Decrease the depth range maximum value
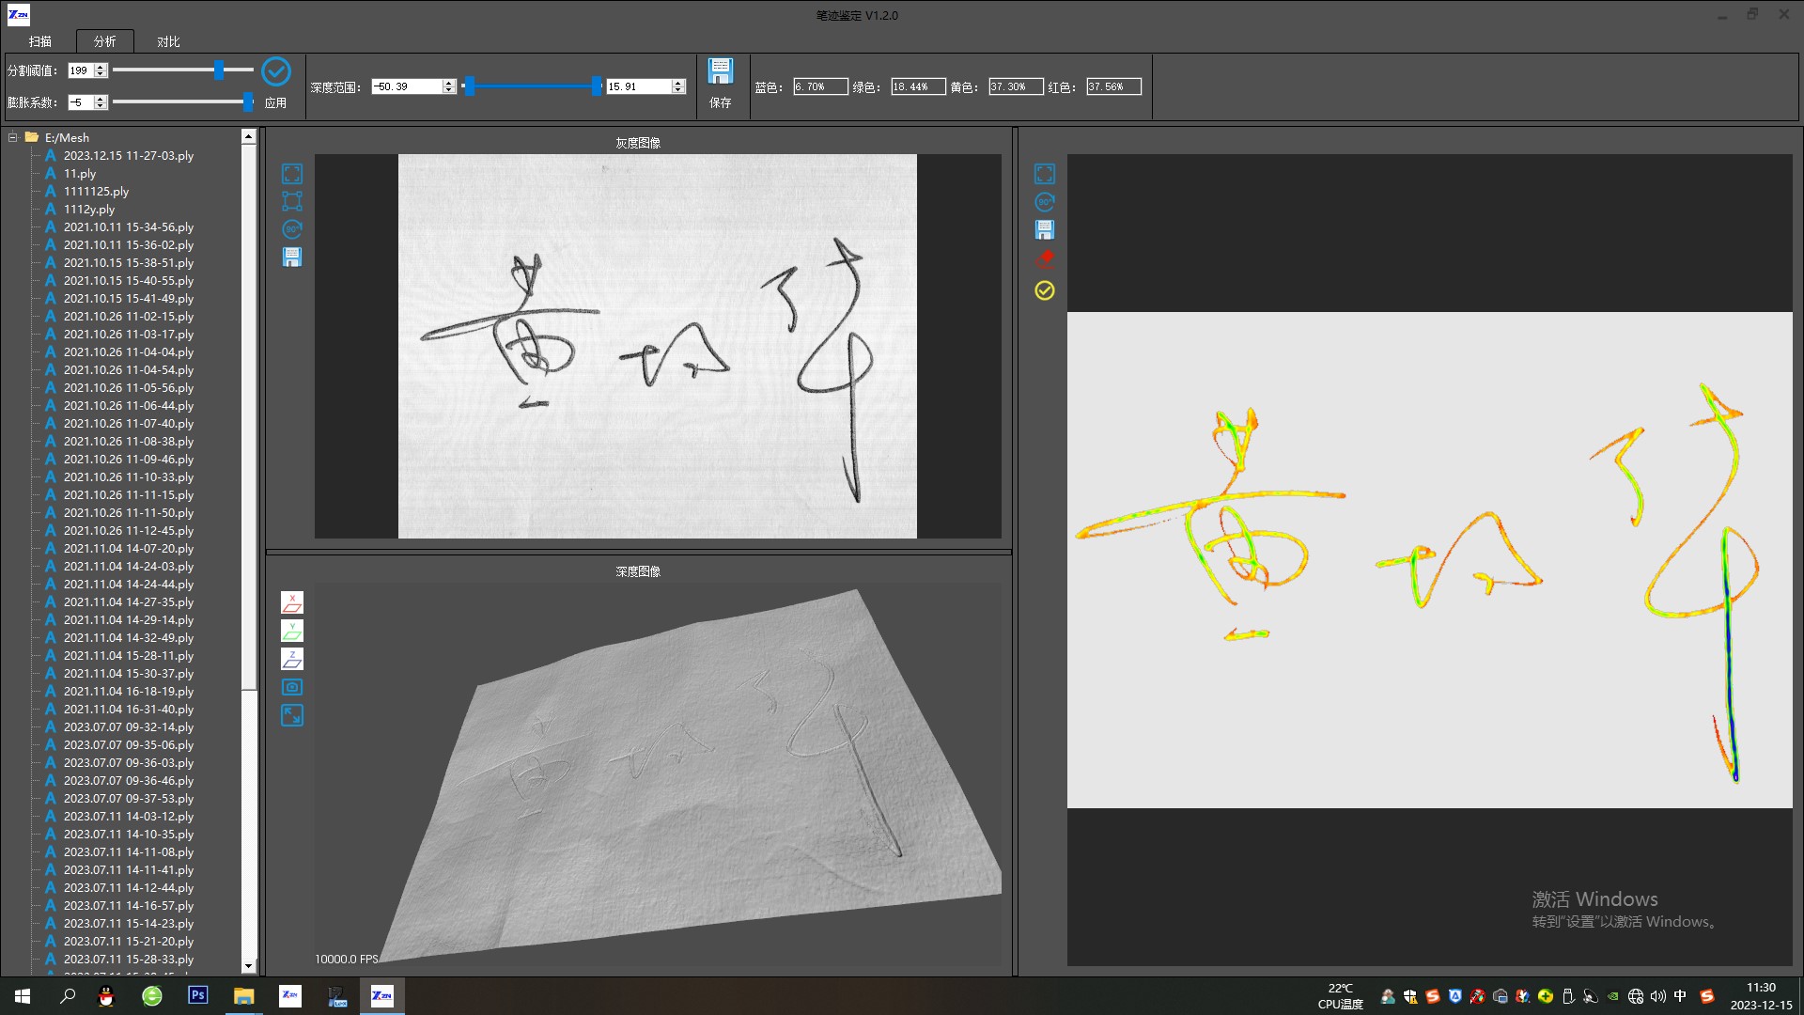 click(x=678, y=90)
